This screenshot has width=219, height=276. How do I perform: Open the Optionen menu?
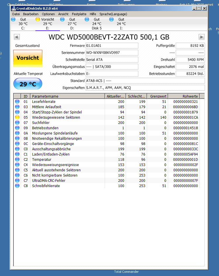[x=48, y=14]
